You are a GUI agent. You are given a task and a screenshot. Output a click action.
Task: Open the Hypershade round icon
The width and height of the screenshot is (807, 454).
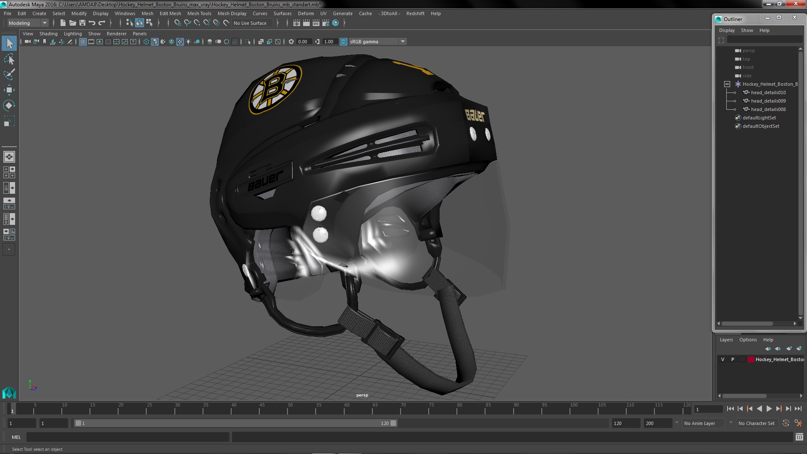pos(335,23)
